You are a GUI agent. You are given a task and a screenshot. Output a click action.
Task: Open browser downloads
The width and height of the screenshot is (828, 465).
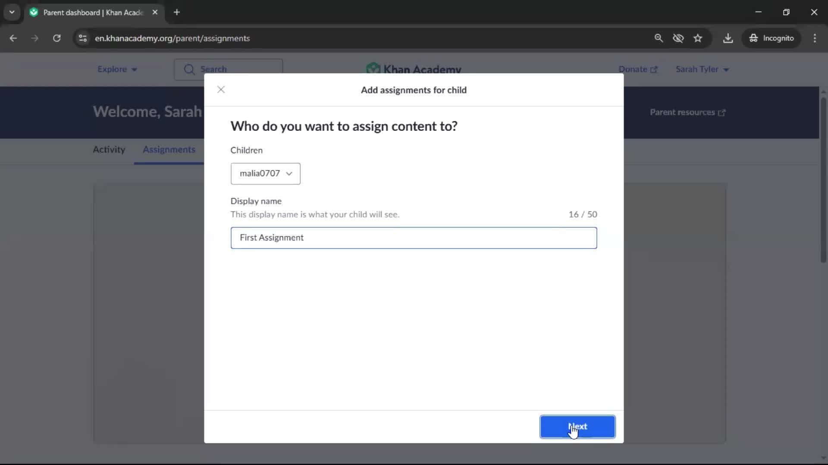(x=728, y=38)
